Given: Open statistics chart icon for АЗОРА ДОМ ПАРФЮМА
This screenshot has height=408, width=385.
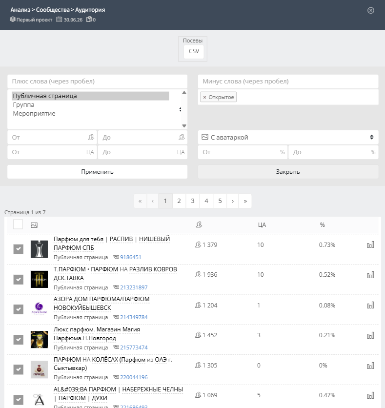Looking at the screenshot, I should coord(370,305).
